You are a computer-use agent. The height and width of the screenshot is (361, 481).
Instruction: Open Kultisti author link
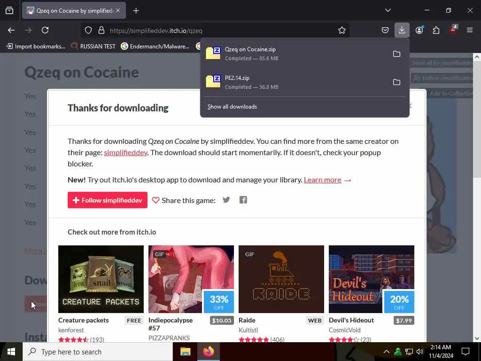[x=248, y=330]
